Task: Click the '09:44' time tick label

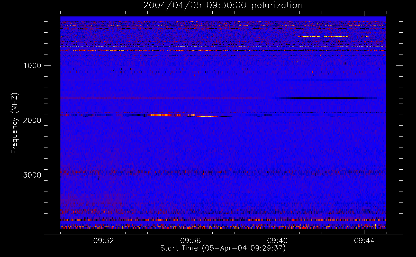Action: (364, 241)
